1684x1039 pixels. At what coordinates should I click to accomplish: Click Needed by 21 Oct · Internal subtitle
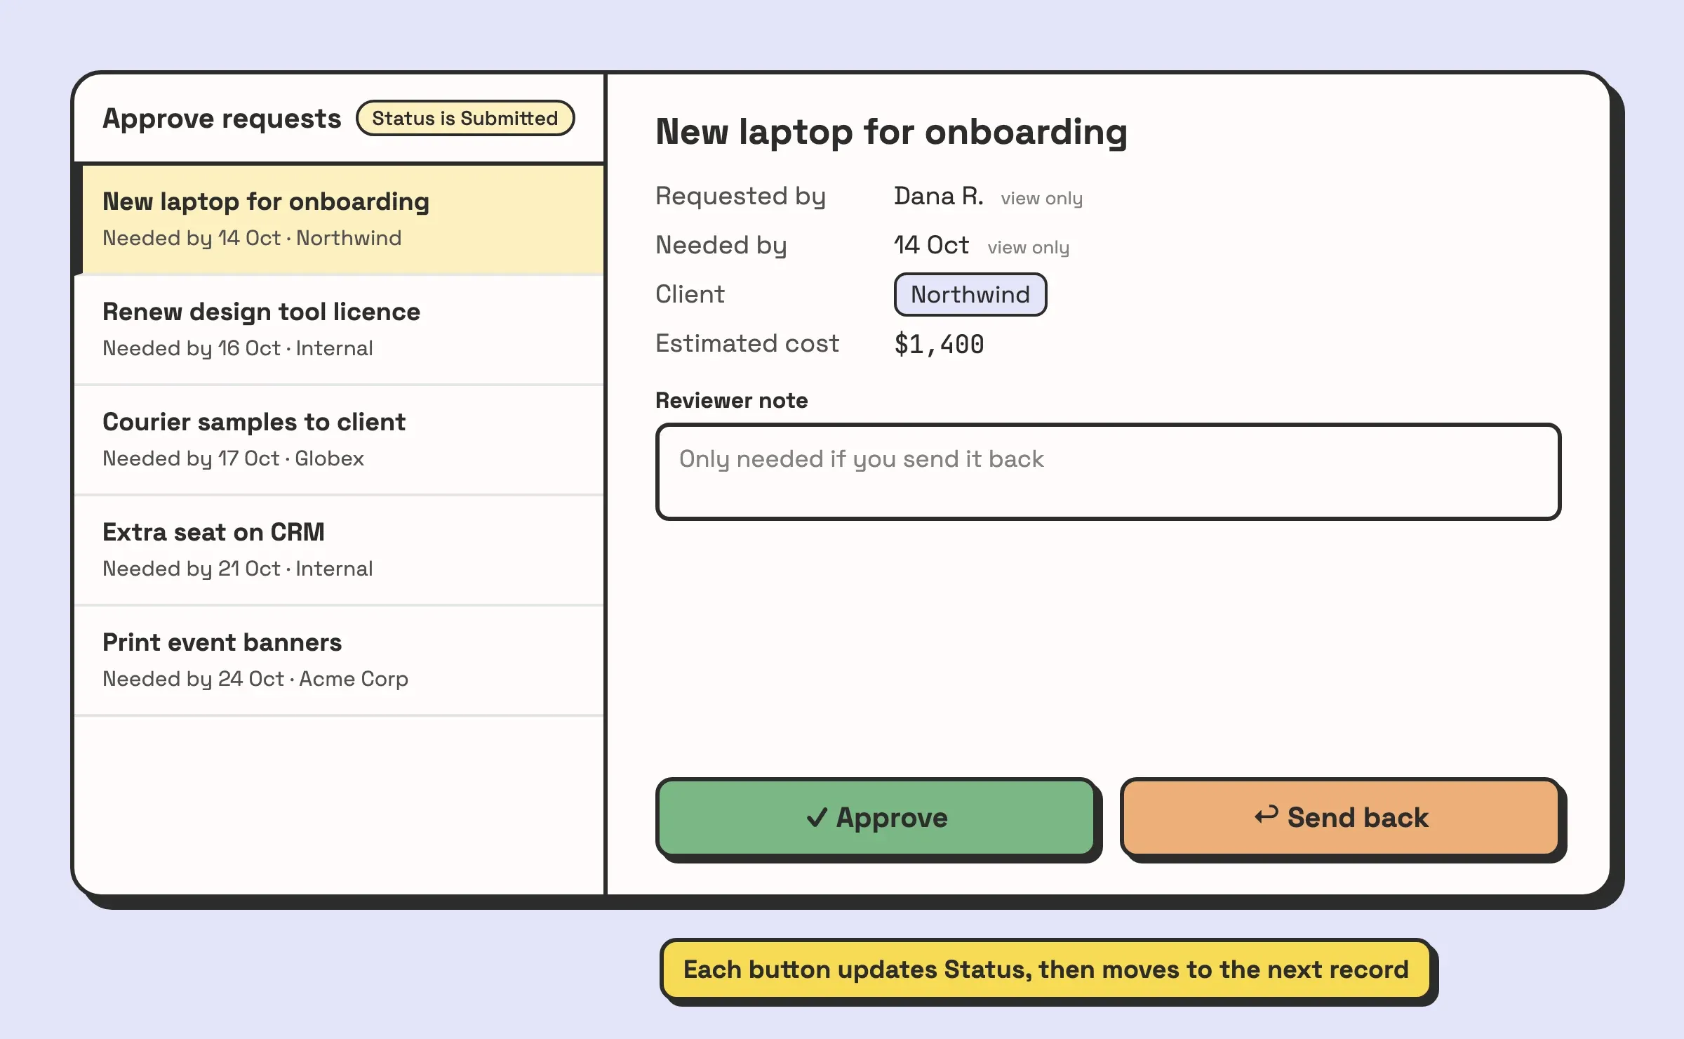[x=237, y=569]
